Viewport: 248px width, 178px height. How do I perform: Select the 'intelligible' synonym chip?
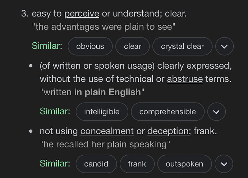102,112
